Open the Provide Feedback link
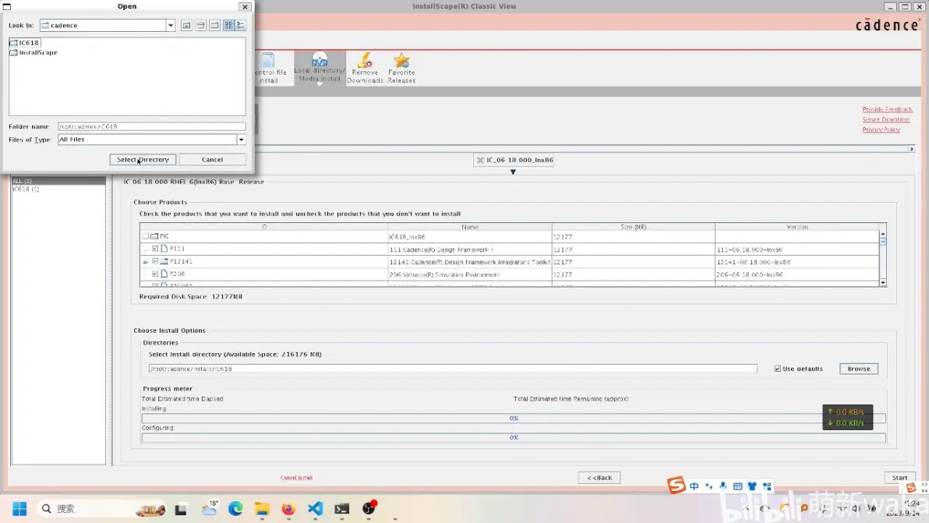The height and width of the screenshot is (523, 929). 887,109
